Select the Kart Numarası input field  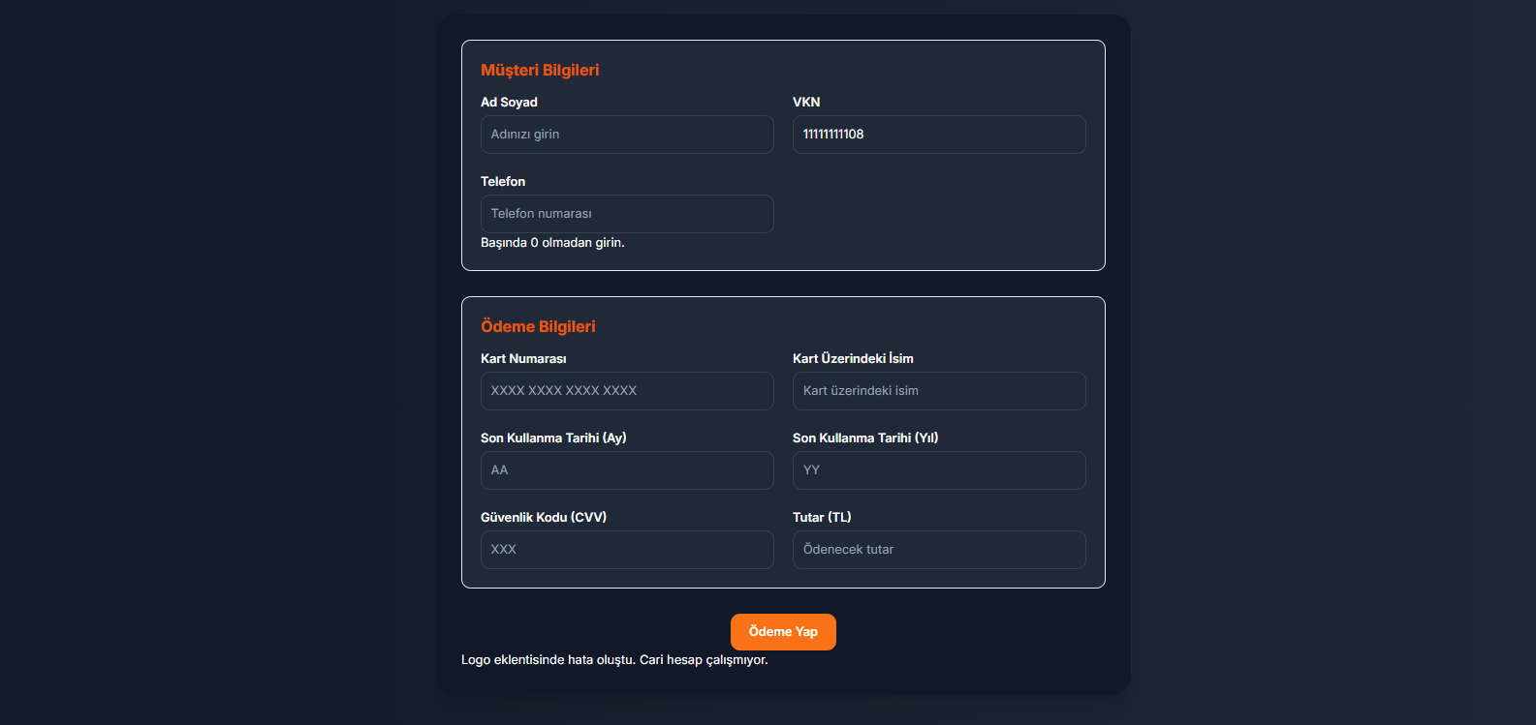point(627,391)
